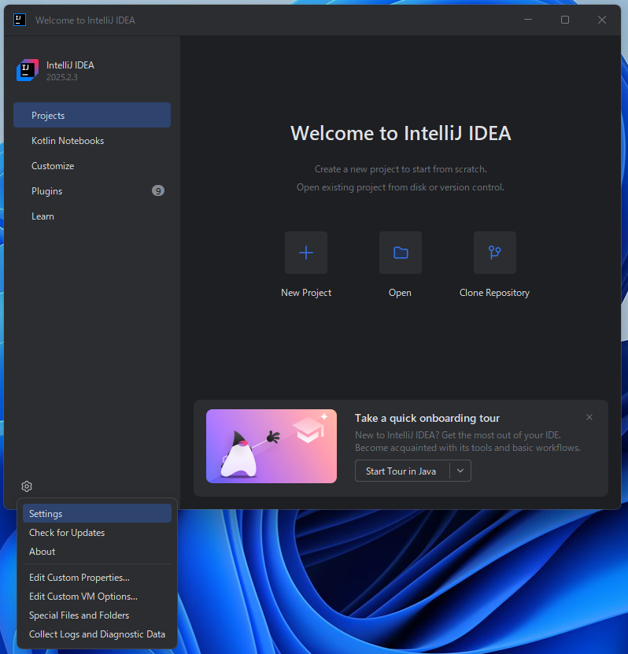Switch to the Kotlin Notebooks tab
Screen dimensions: 628x654
pos(68,141)
